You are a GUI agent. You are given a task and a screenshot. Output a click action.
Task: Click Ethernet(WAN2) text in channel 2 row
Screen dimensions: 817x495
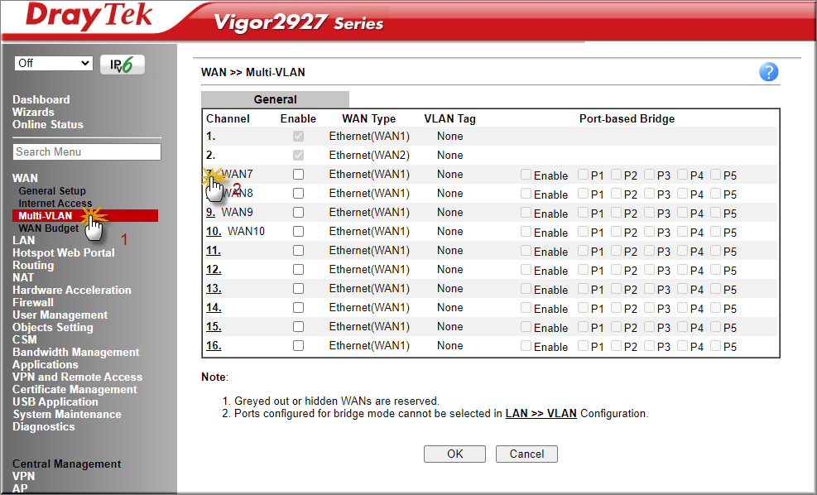(369, 156)
